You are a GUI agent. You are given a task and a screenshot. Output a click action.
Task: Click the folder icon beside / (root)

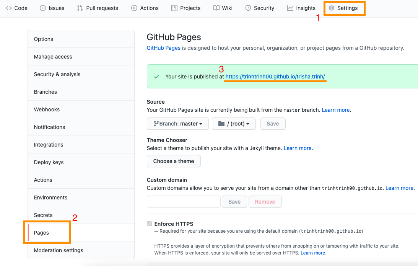(x=221, y=124)
